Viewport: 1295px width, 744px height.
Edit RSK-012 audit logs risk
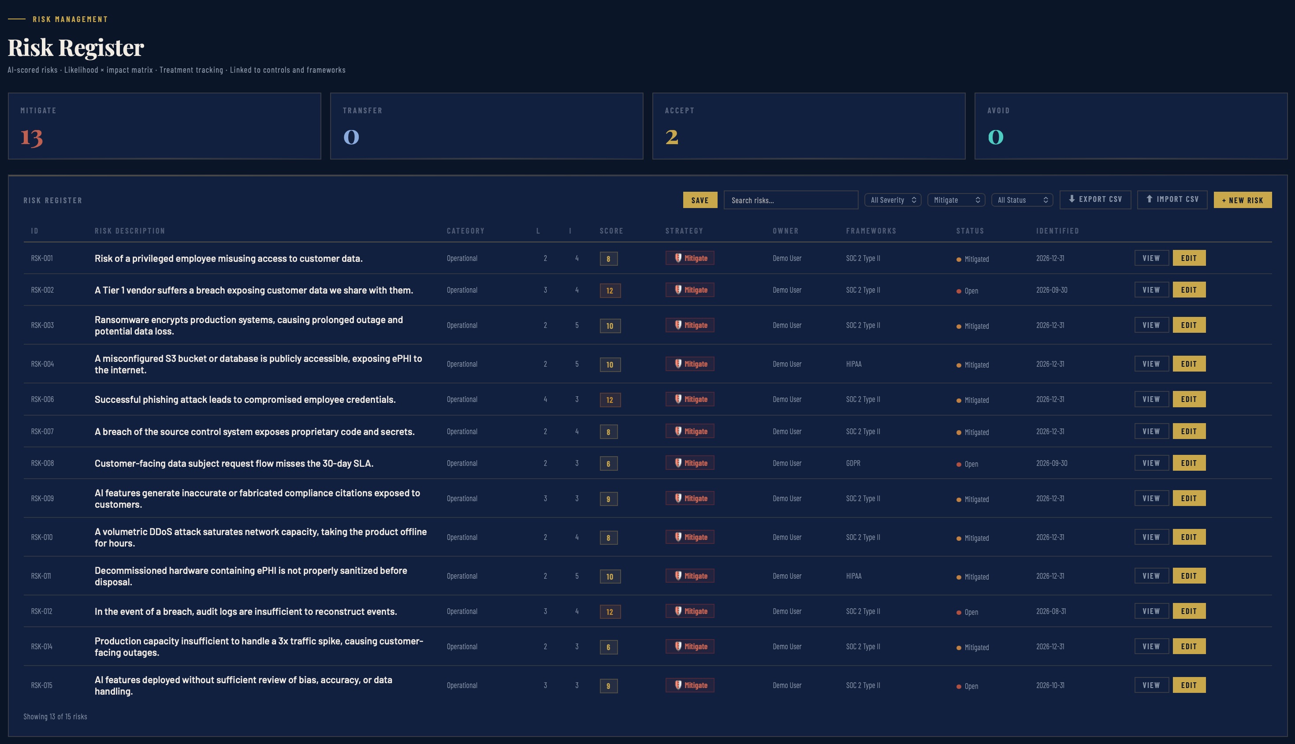click(1189, 611)
